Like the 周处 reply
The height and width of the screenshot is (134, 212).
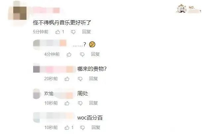[67, 103]
